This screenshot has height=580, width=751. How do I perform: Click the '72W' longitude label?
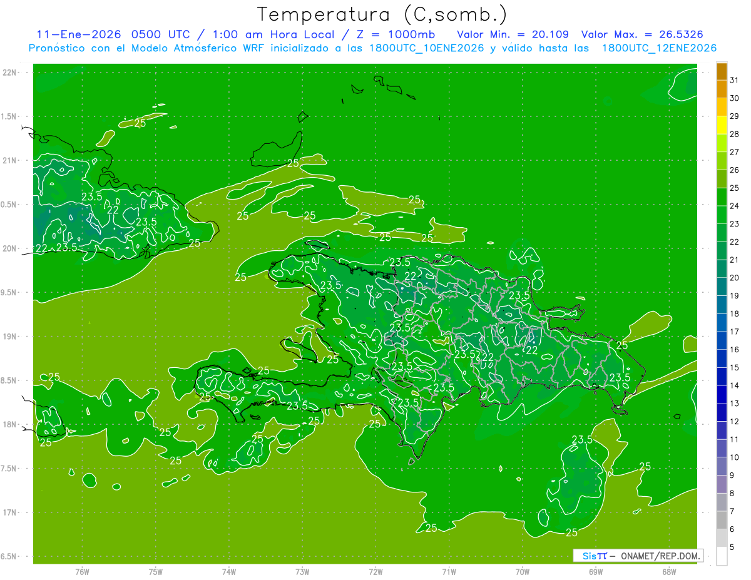(x=375, y=572)
